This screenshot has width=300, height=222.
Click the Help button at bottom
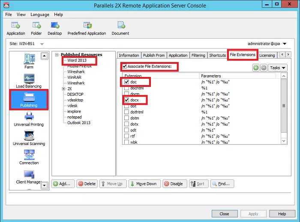(x=282, y=214)
